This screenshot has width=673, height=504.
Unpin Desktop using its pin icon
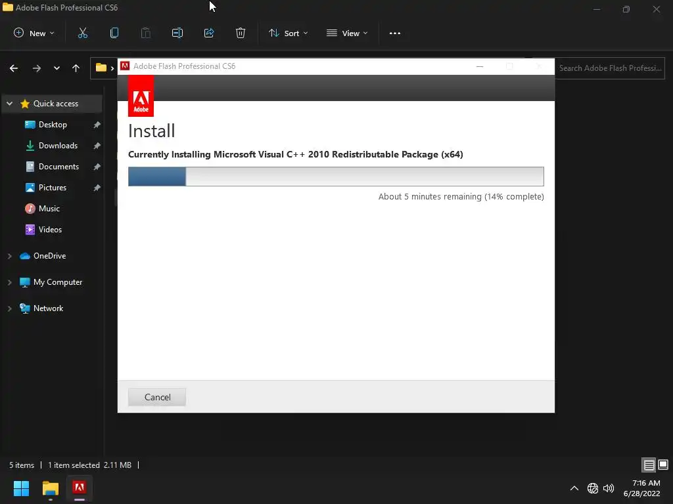[97, 125]
